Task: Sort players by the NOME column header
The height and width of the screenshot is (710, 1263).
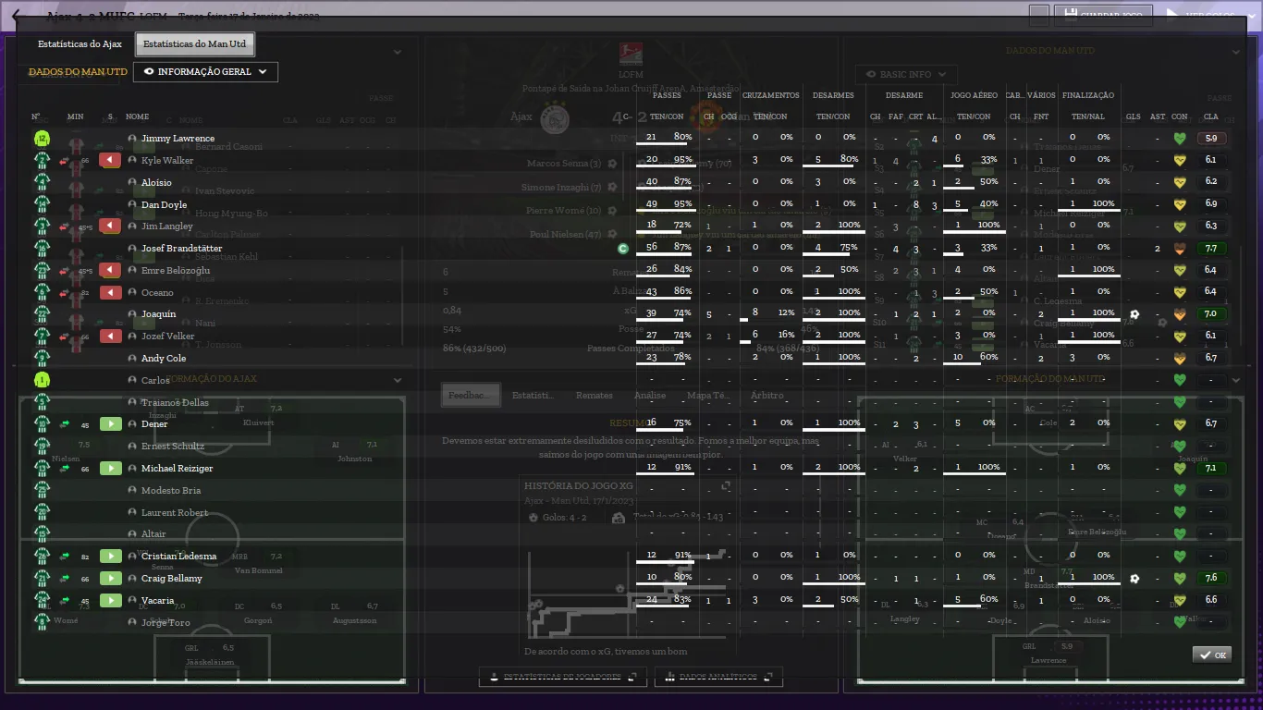Action: pos(137,117)
